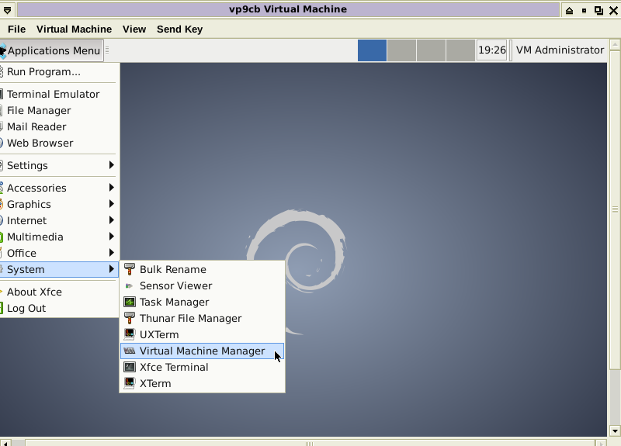This screenshot has height=446, width=621.
Task: Click the Sensor Viewer icon
Action: pyautogui.click(x=130, y=285)
